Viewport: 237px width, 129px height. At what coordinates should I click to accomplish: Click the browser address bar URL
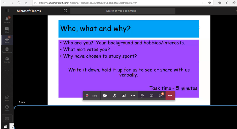click(88, 3)
